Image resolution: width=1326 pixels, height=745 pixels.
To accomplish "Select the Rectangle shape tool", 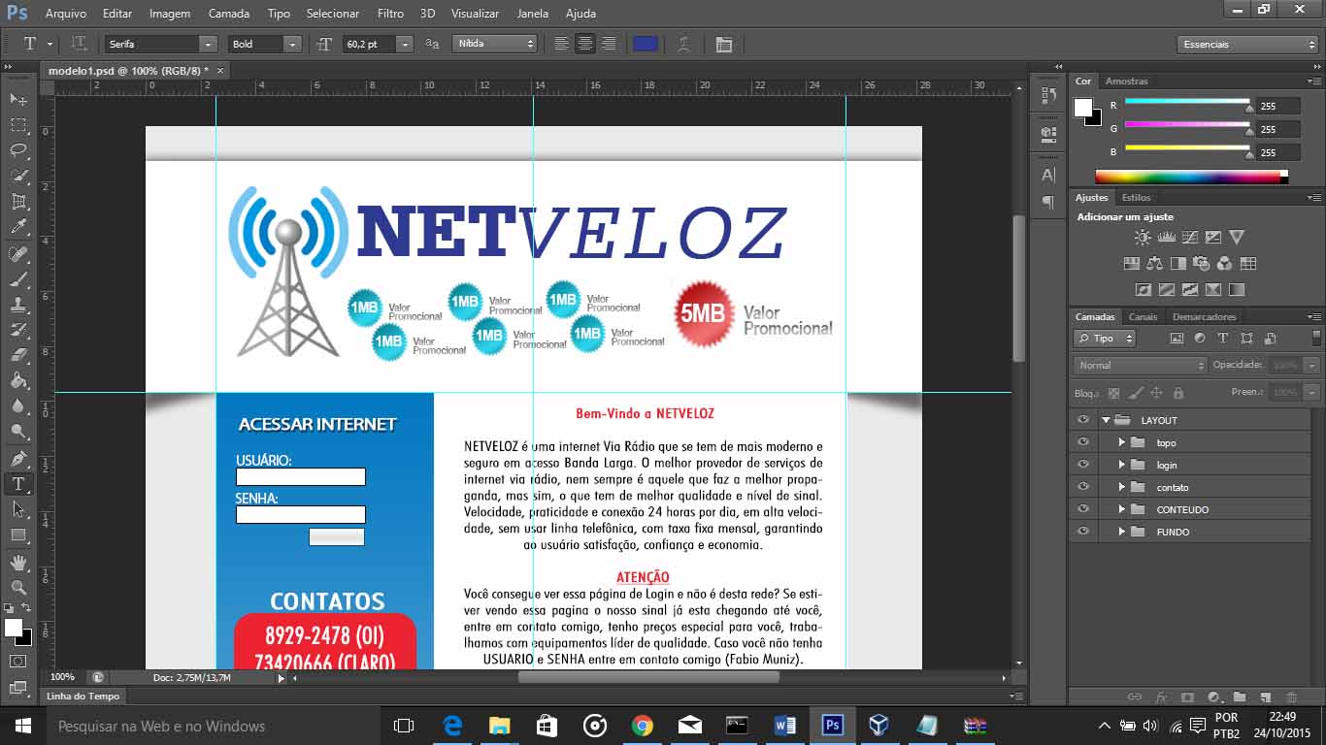I will pos(18,534).
